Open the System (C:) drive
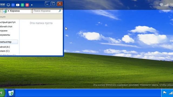 coord(5,51)
